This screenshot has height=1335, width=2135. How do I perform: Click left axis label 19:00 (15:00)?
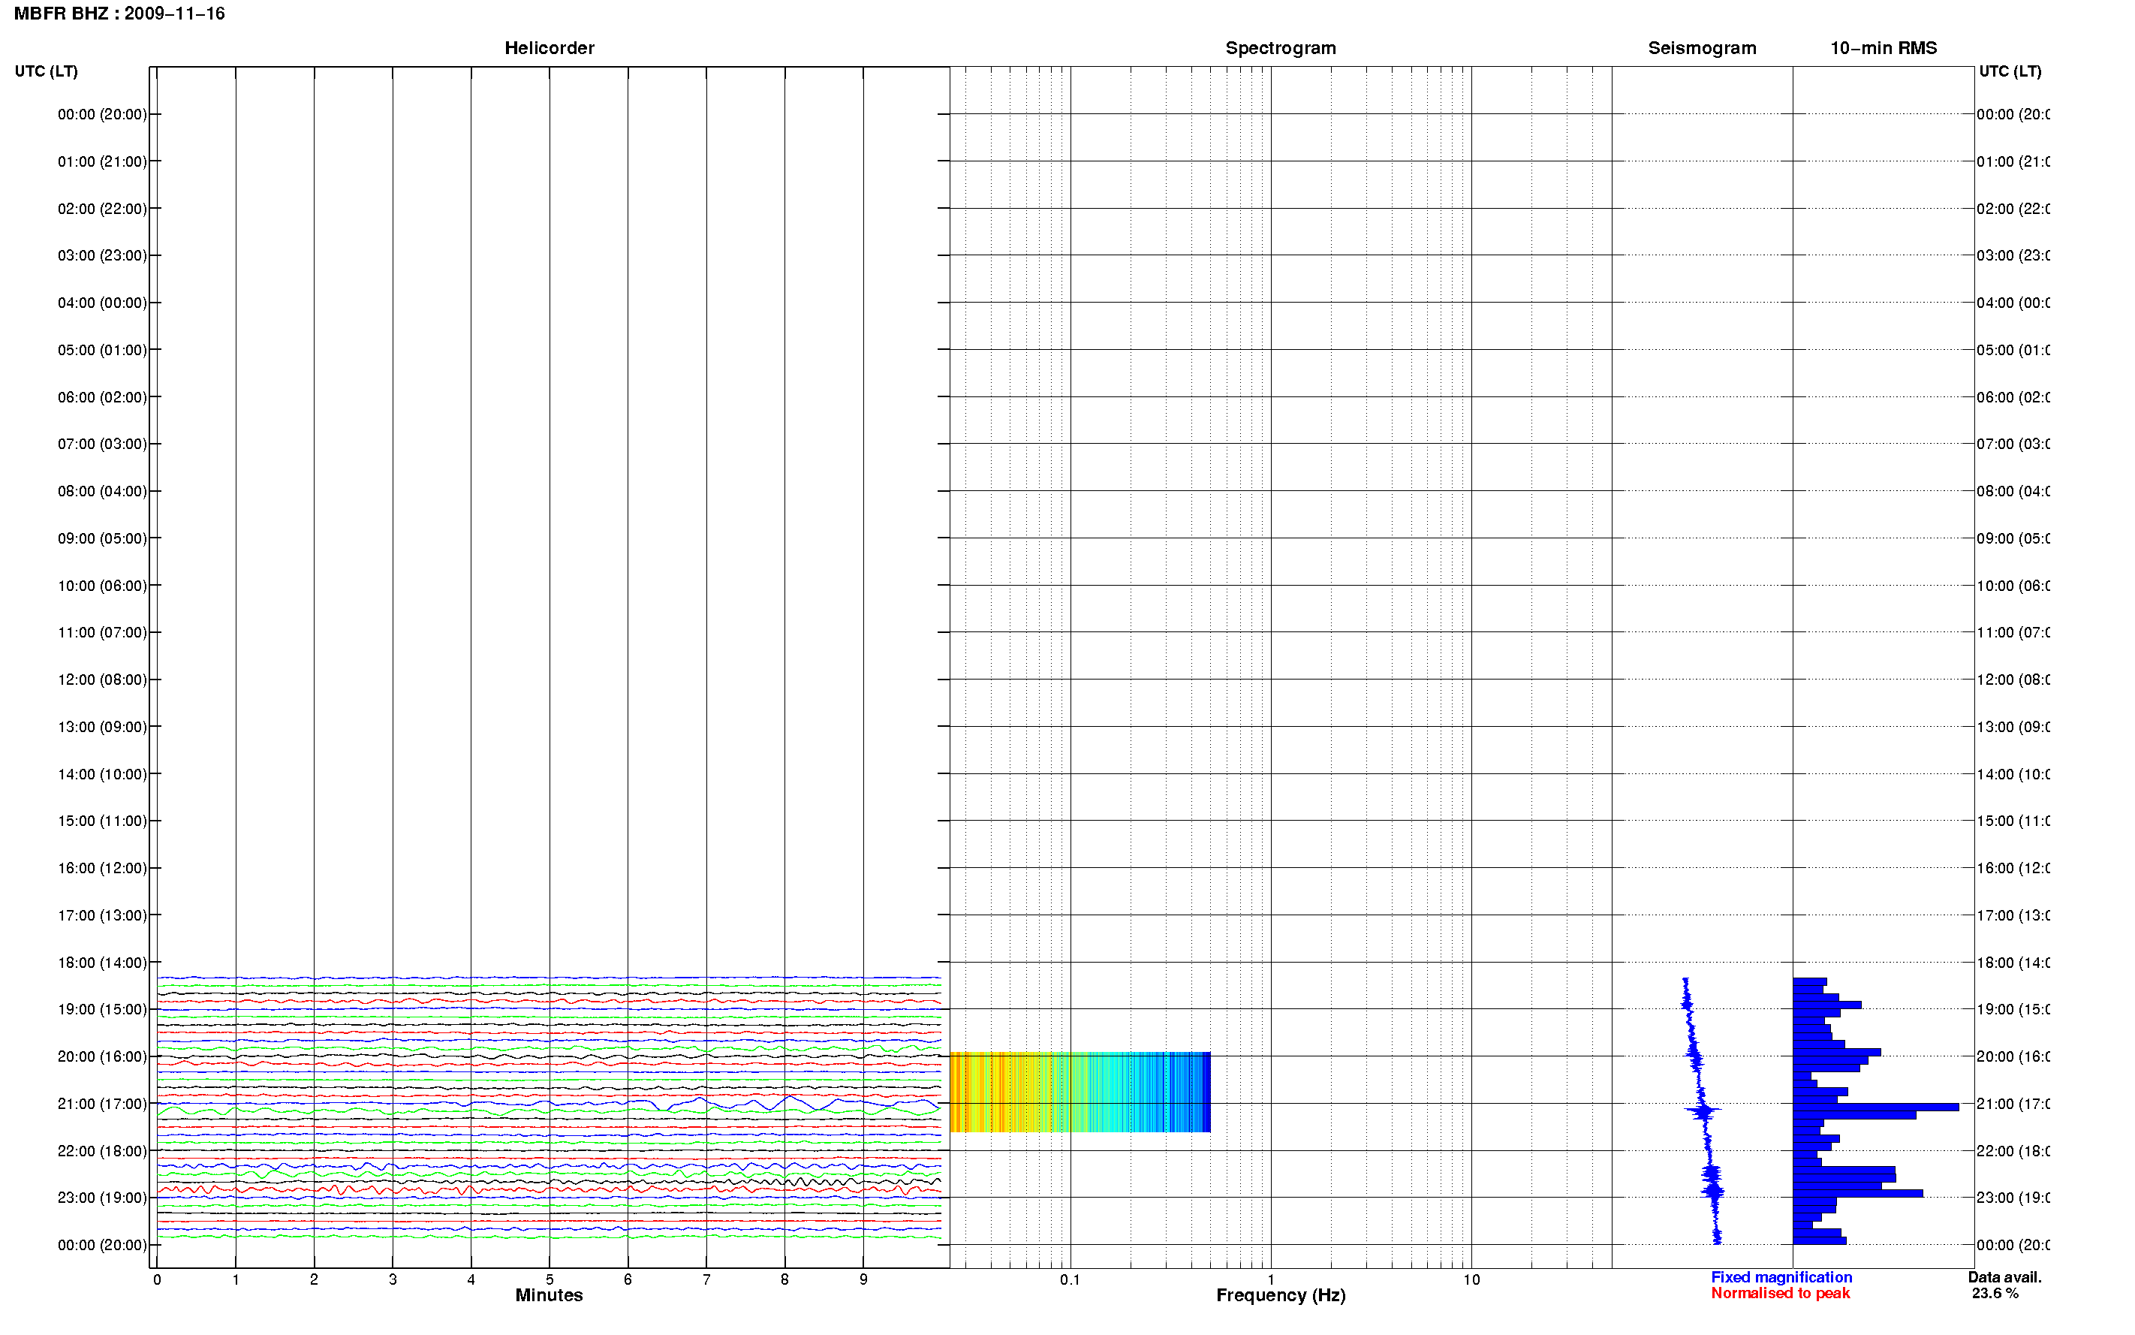coord(102,1009)
